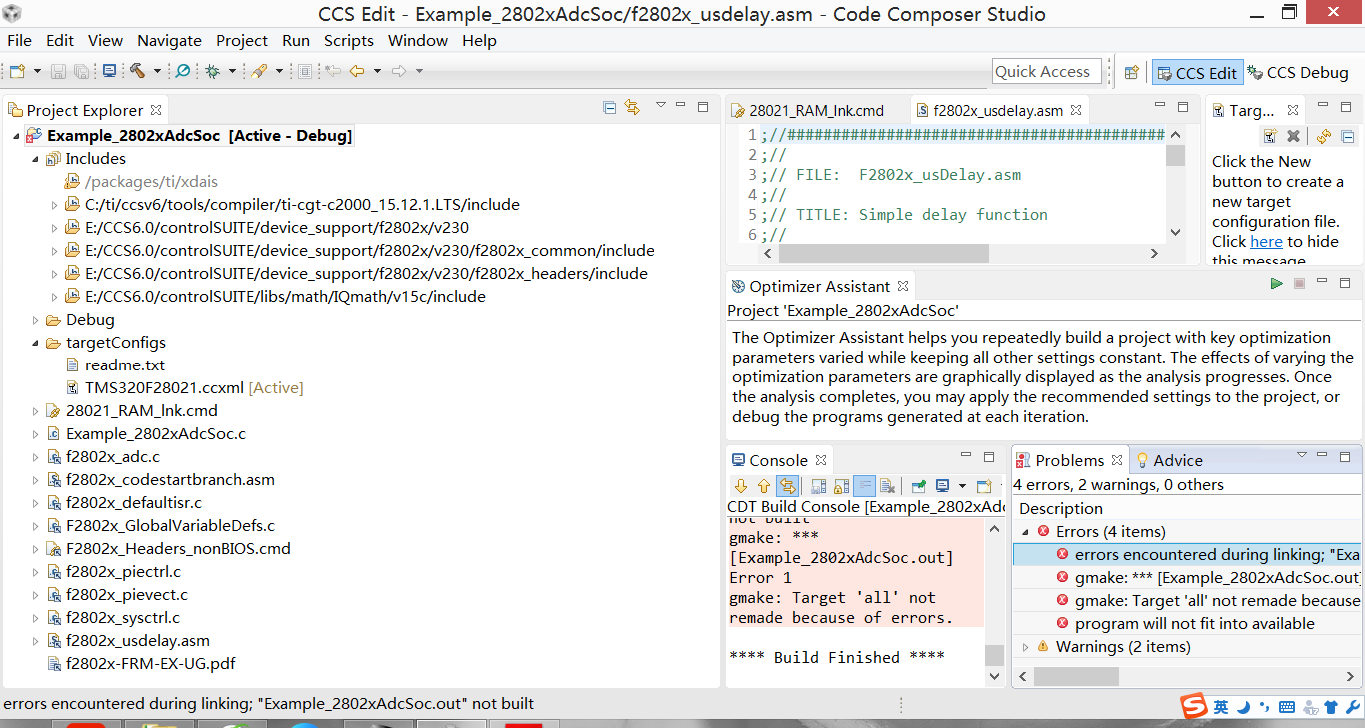Click the Back navigation arrow icon

357,71
